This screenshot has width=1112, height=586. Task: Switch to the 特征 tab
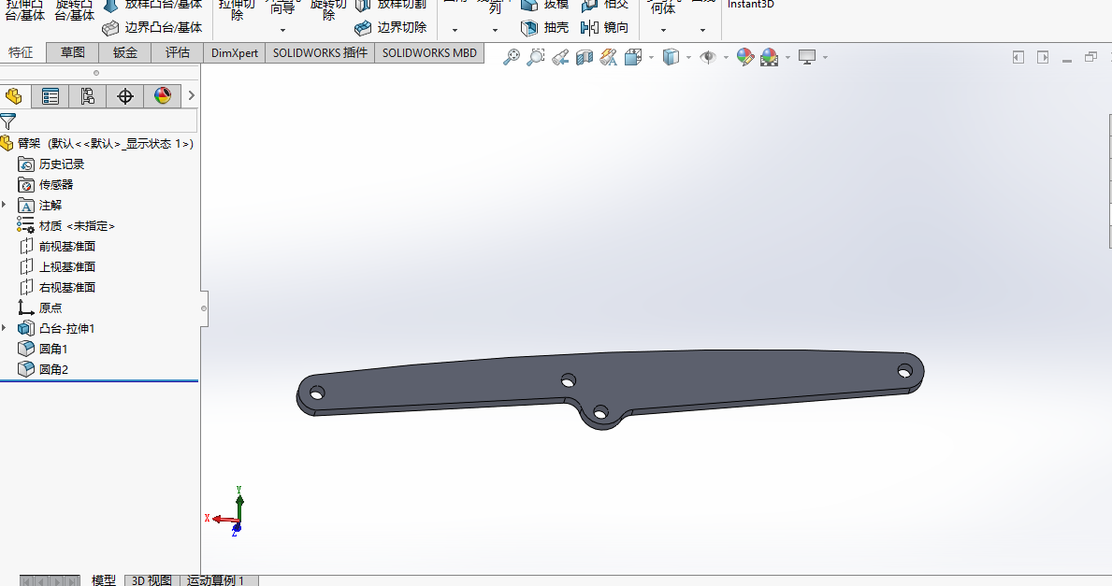pos(22,53)
